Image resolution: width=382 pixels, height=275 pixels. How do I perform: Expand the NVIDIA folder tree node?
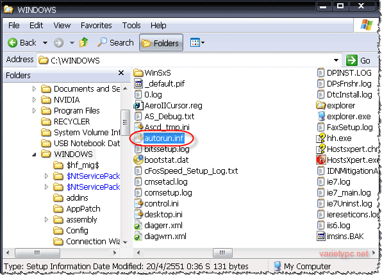pyautogui.click(x=34, y=99)
